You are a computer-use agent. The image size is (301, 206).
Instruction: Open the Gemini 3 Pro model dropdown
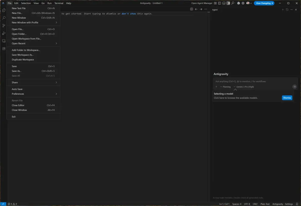tap(244, 87)
